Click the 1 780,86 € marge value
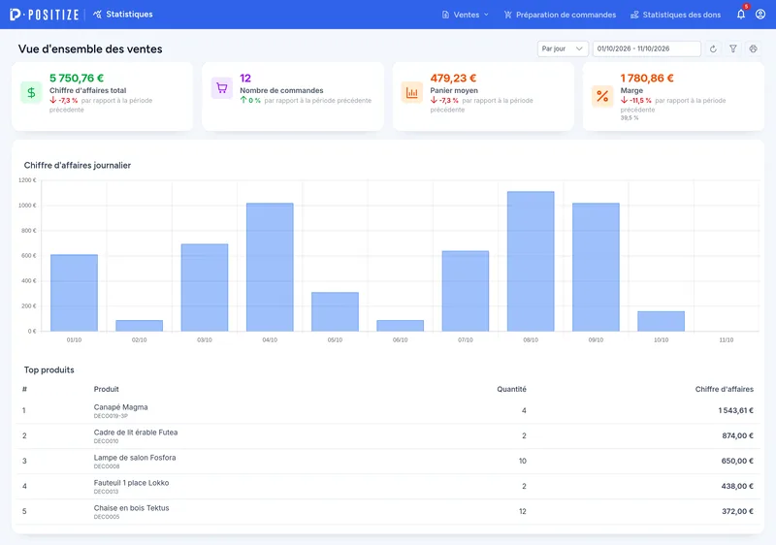 click(647, 79)
